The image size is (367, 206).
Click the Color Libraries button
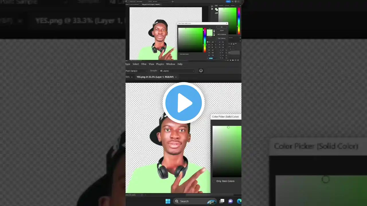coord(222,38)
